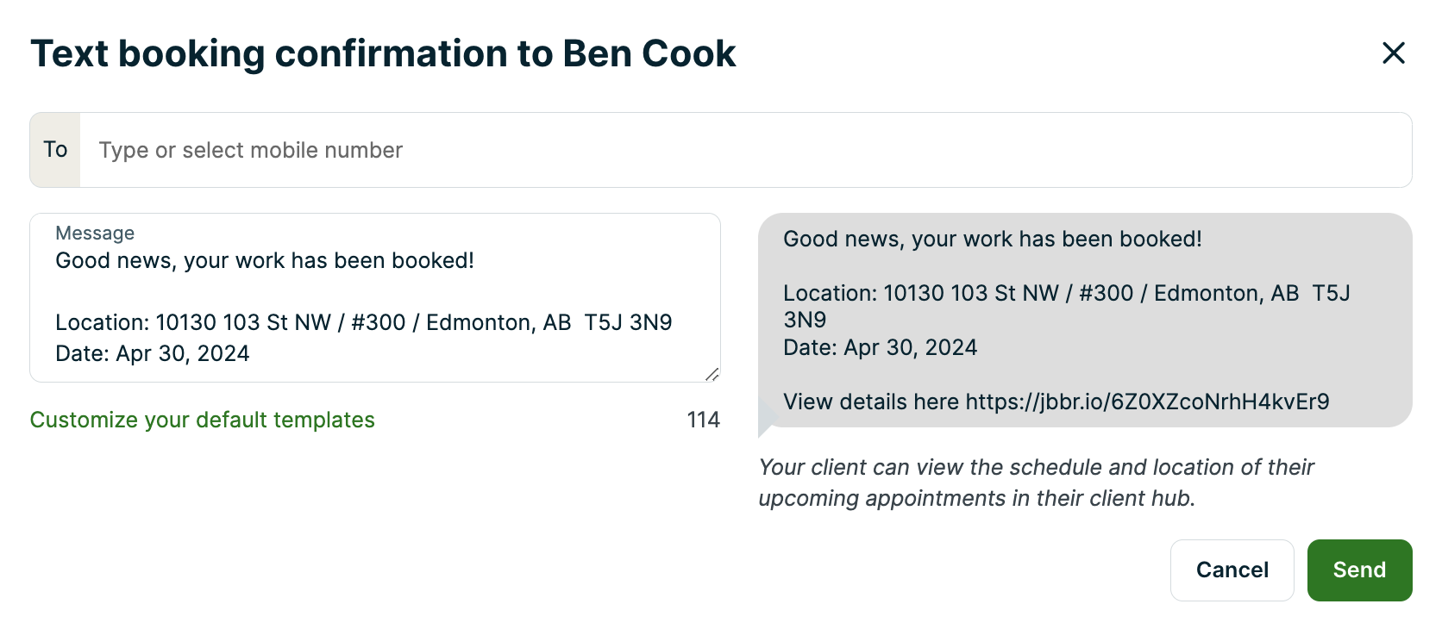Click the jbbr.io details link in the preview
Image resolution: width=1442 pixels, height=629 pixels.
coord(1147,402)
